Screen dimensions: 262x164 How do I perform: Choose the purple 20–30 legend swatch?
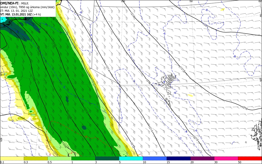pyautogui.click(x=202, y=158)
